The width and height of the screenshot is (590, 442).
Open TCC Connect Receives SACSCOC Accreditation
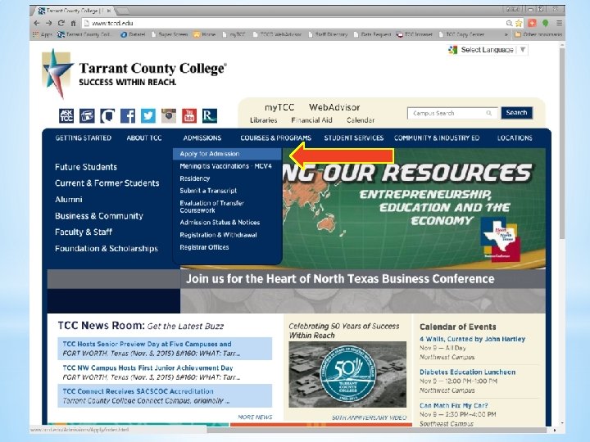tap(138, 391)
